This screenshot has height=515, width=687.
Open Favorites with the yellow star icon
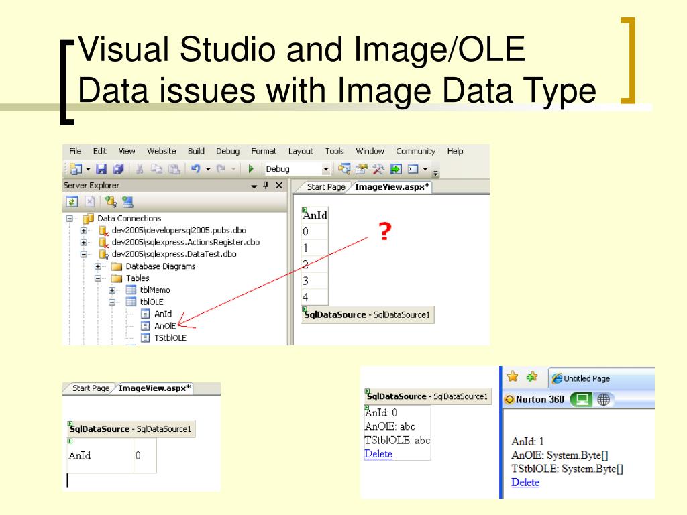(513, 377)
